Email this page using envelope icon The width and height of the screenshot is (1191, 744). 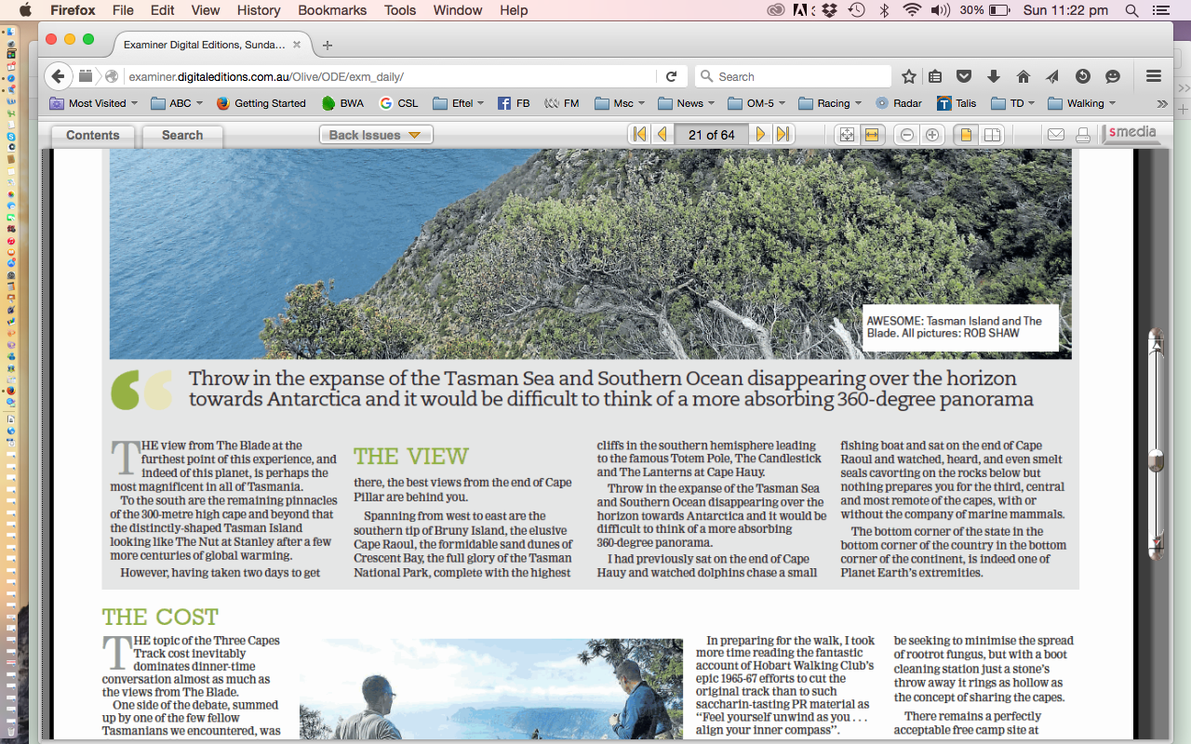[x=1056, y=135]
